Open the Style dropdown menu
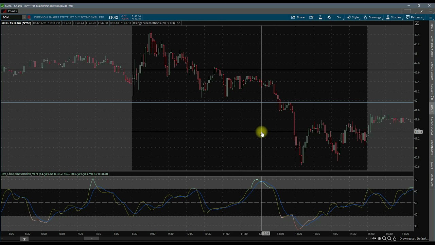435x245 pixels. pos(353,17)
